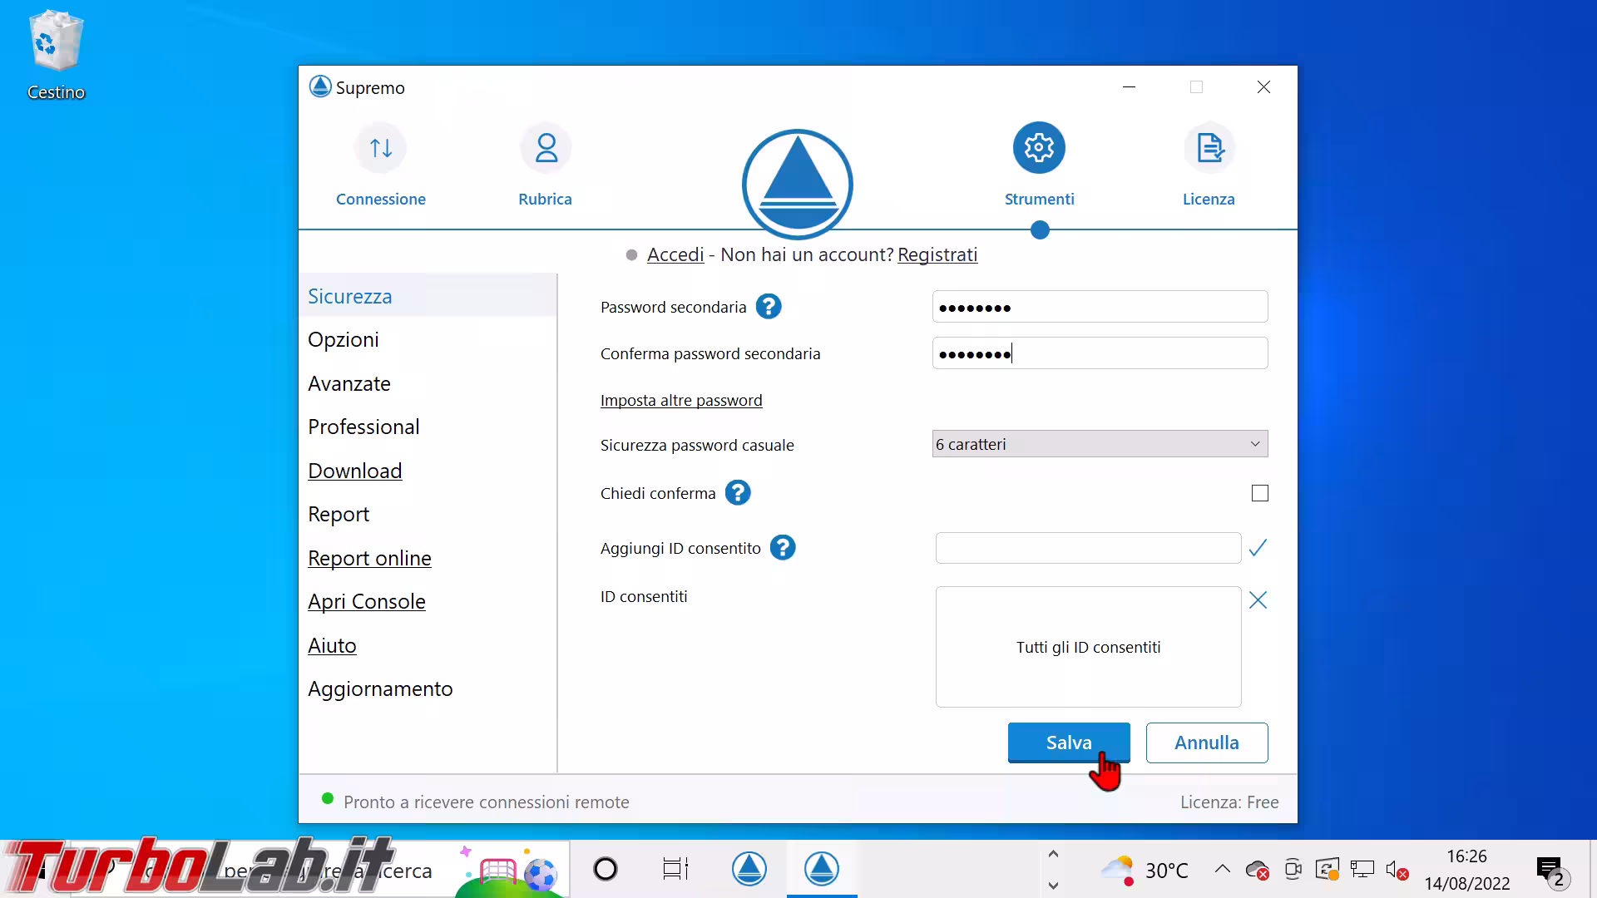Open the Licenza document icon
Viewport: 1597px width, 898px height.
[x=1209, y=149]
